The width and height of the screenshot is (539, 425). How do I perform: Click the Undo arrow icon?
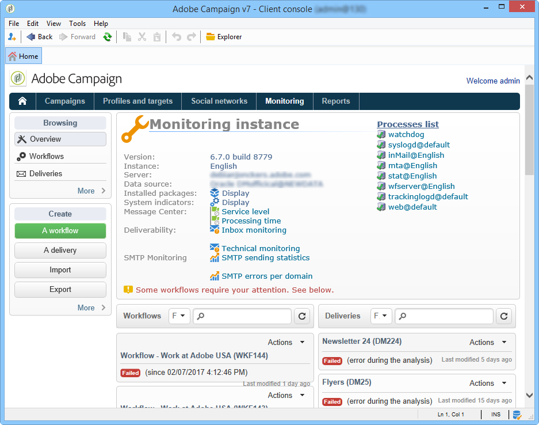pyautogui.click(x=177, y=37)
